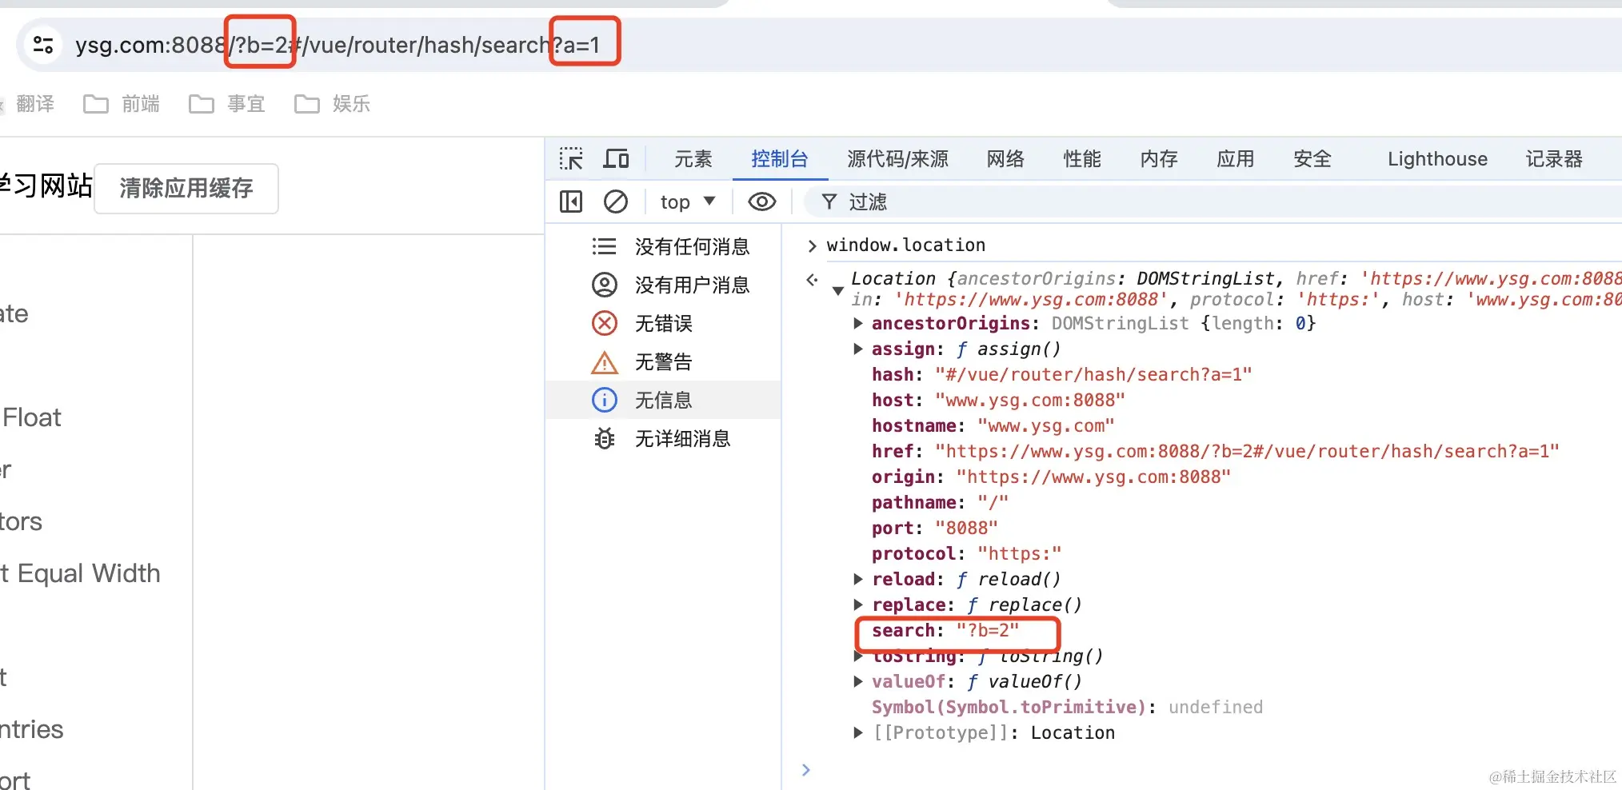Image resolution: width=1622 pixels, height=790 pixels.
Task: Select the 无错误 error filter row
Action: pos(664,323)
